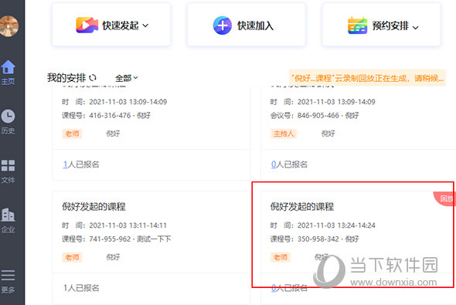Click the 快速加入 button
The width and height of the screenshot is (456, 305).
246,25
